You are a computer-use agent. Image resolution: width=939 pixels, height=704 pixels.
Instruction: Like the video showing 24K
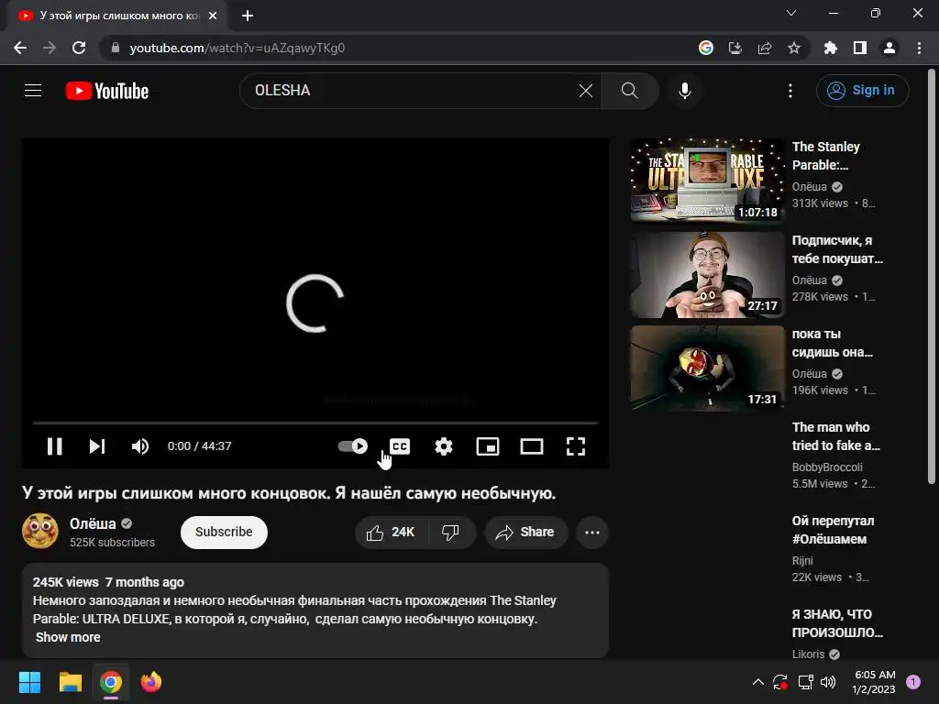click(392, 532)
